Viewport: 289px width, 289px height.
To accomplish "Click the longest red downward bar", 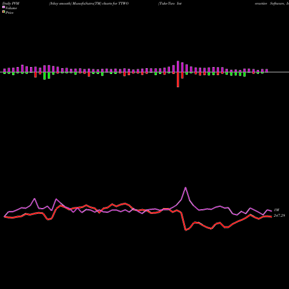I will click(x=178, y=80).
